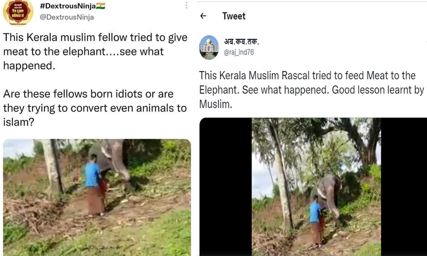Open the three-dot more options menu
427x256 pixels.
[186, 6]
